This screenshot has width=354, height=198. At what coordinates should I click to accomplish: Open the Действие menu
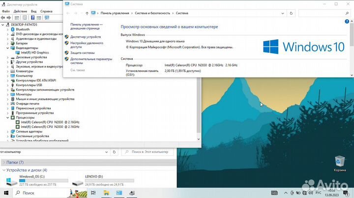click(x=20, y=11)
